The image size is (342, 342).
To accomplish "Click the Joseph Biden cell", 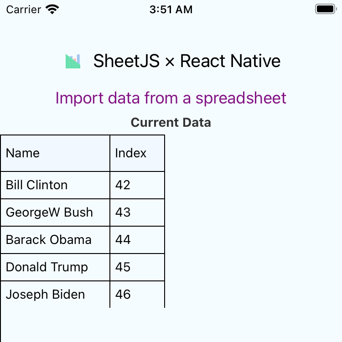I will pyautogui.click(x=55, y=295).
